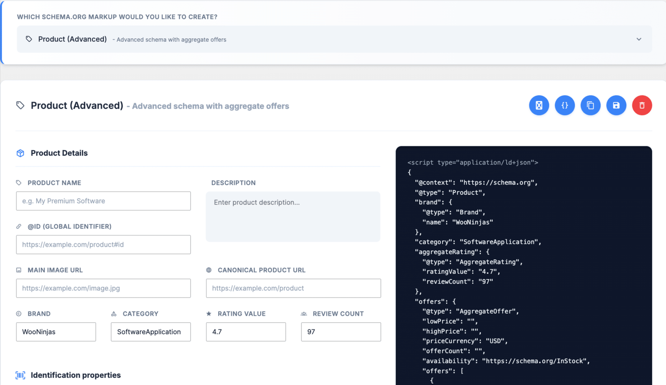This screenshot has height=385, width=666.
Task: Click the "@type": "Product" code line
Action: 450,192
